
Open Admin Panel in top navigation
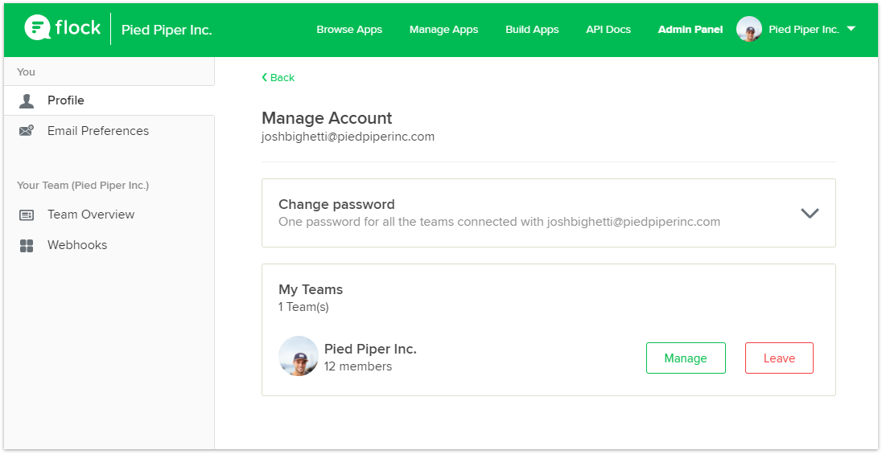[x=690, y=30]
